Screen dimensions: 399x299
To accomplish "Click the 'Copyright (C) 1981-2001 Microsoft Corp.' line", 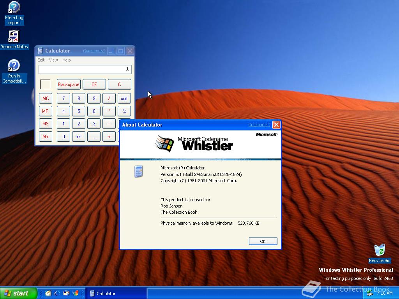I will point(199,181).
